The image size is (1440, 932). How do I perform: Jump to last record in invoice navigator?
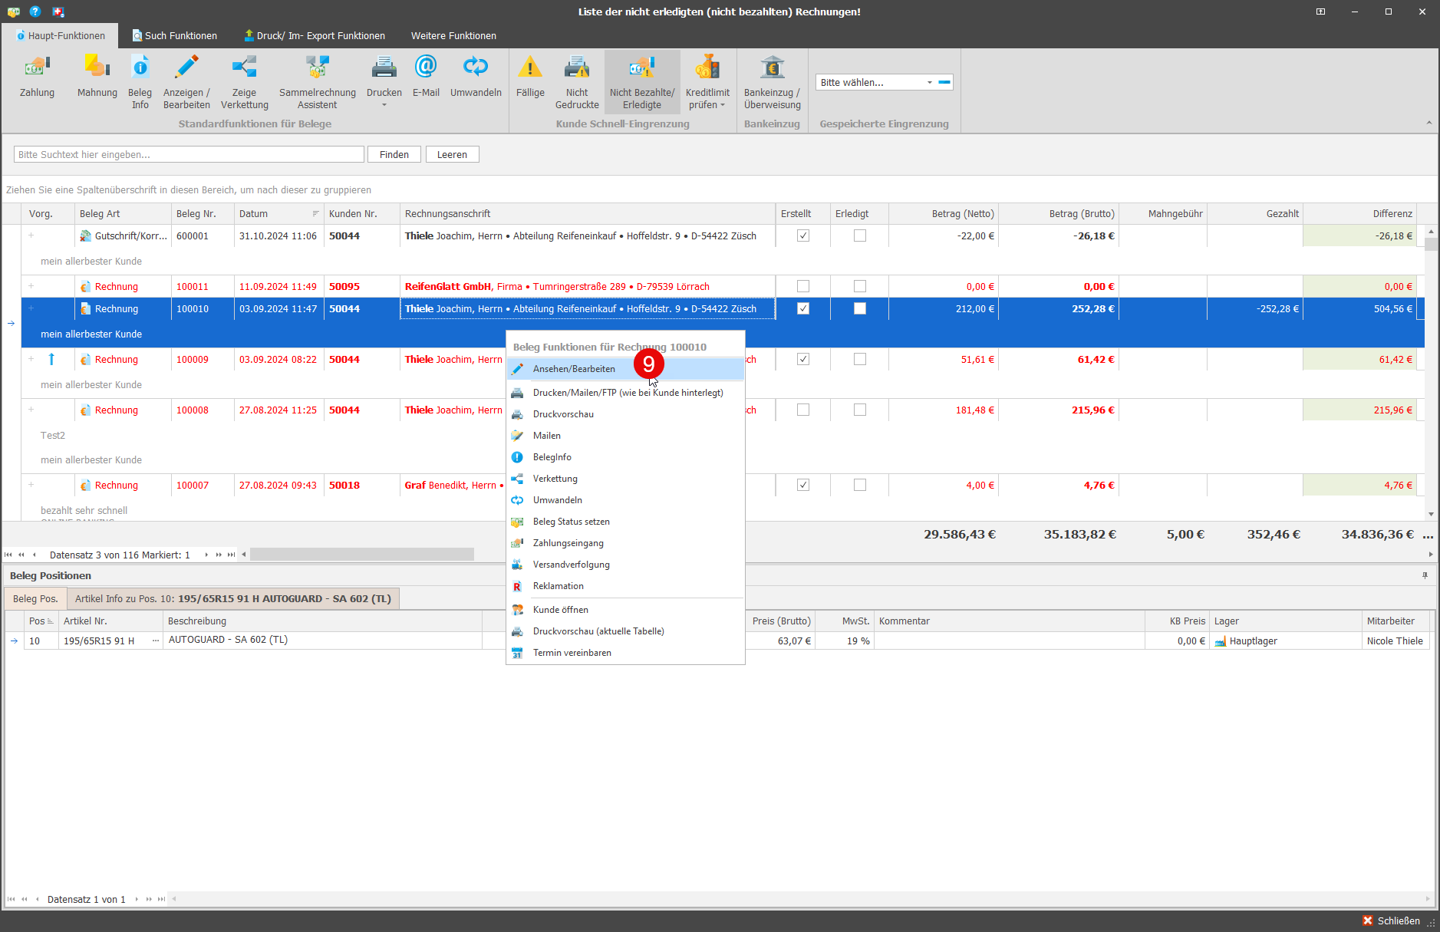[231, 555]
